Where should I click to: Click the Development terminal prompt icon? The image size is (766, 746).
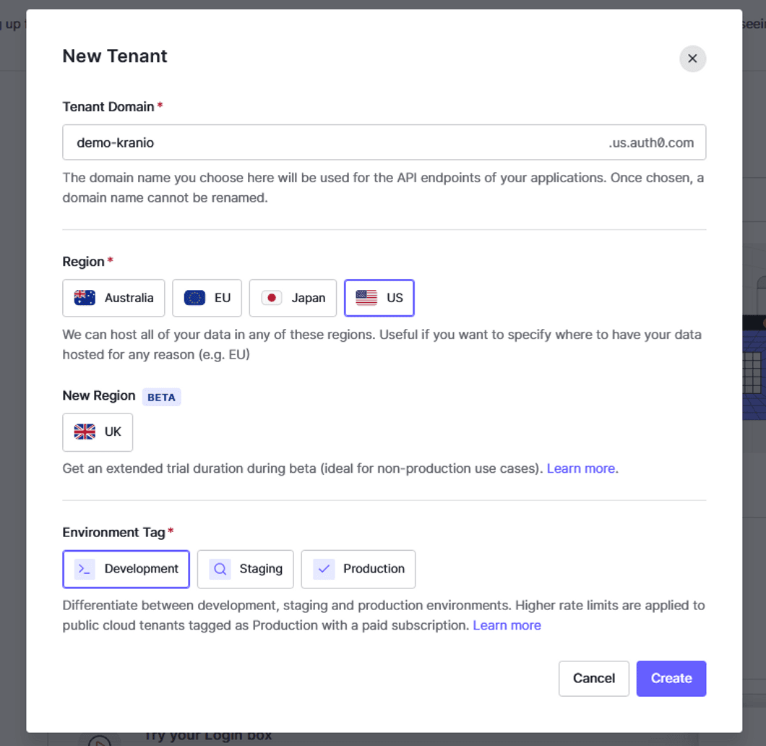pos(85,569)
